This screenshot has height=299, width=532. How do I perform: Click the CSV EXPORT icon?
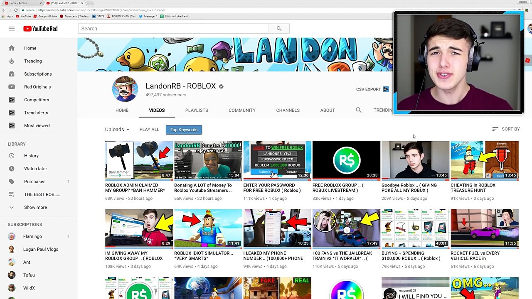pyautogui.click(x=386, y=89)
